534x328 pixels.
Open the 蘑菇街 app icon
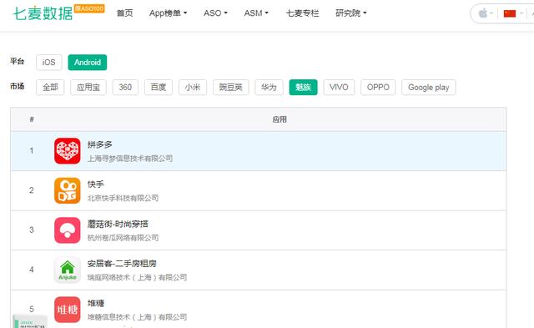pos(68,230)
